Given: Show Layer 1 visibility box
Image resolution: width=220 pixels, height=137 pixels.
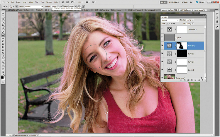Looking at the screenshot, I should coord(162,37).
